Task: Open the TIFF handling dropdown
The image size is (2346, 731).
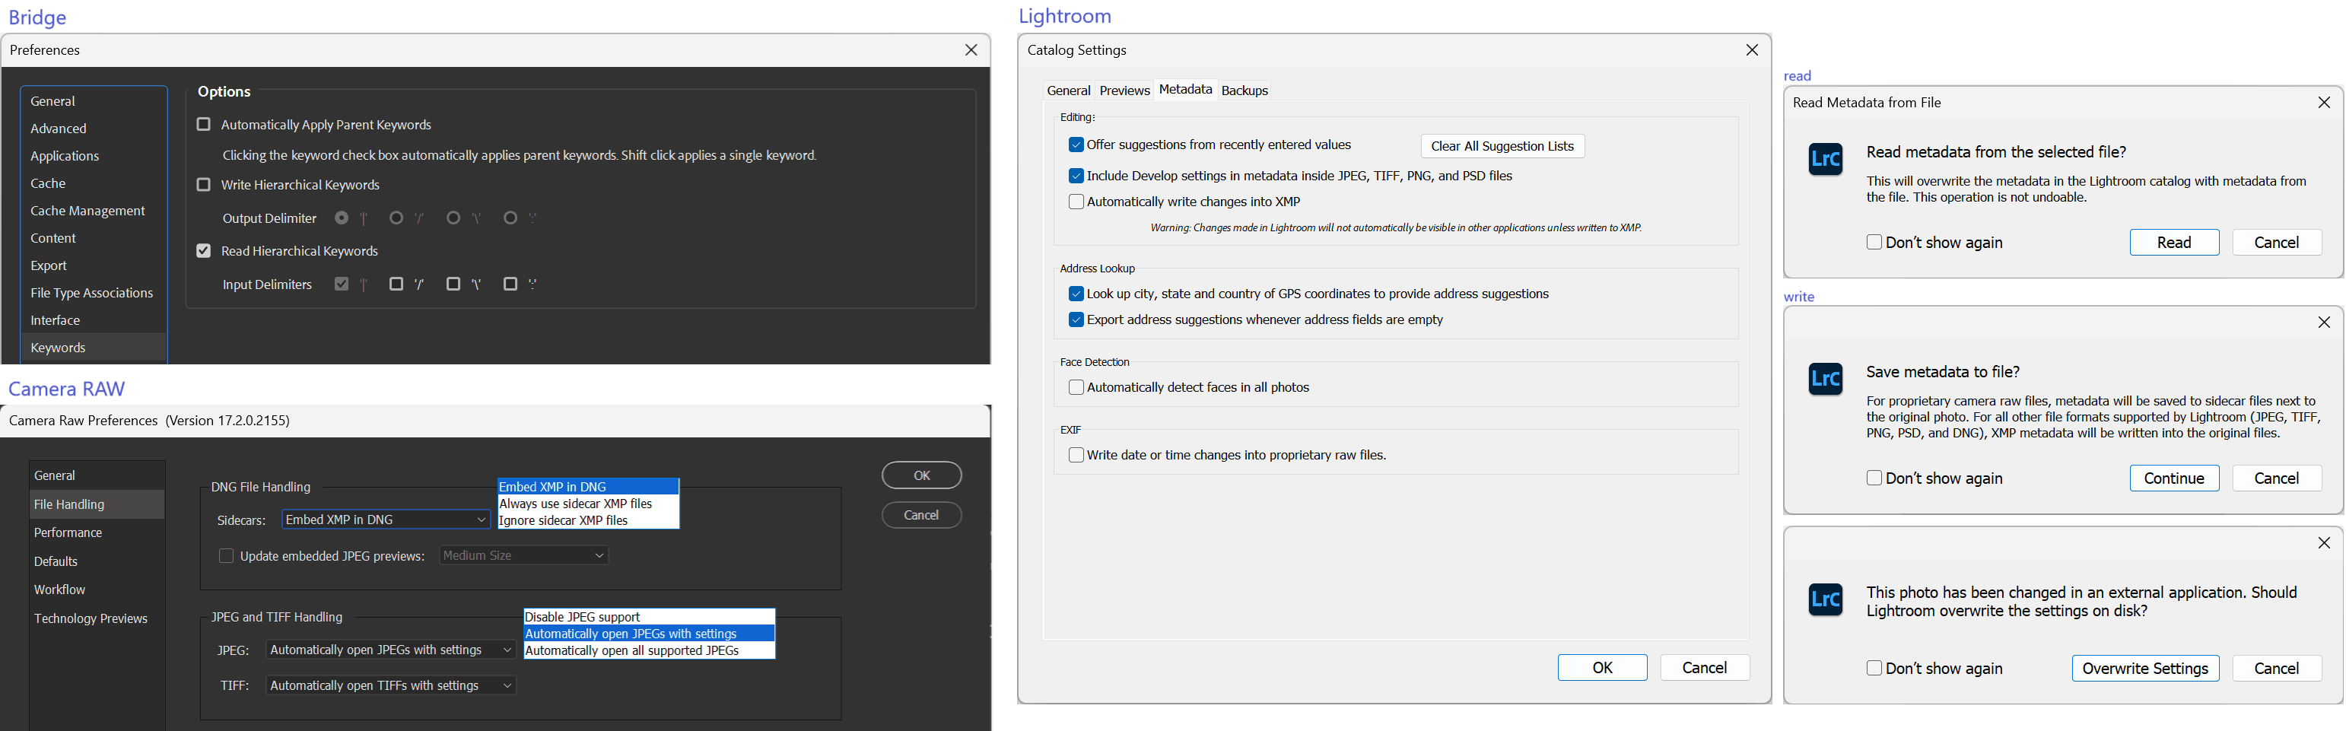Action: pyautogui.click(x=392, y=685)
